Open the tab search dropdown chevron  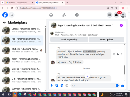tap(3, 3)
